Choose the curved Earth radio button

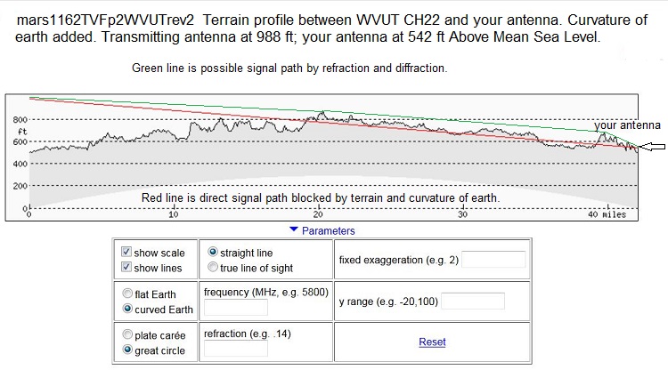click(127, 309)
